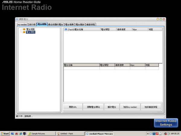The width and height of the screenshot is (181, 136).
Task: Click the green maximize circle in the 網路電台 window
Action: pyautogui.click(x=161, y=19)
